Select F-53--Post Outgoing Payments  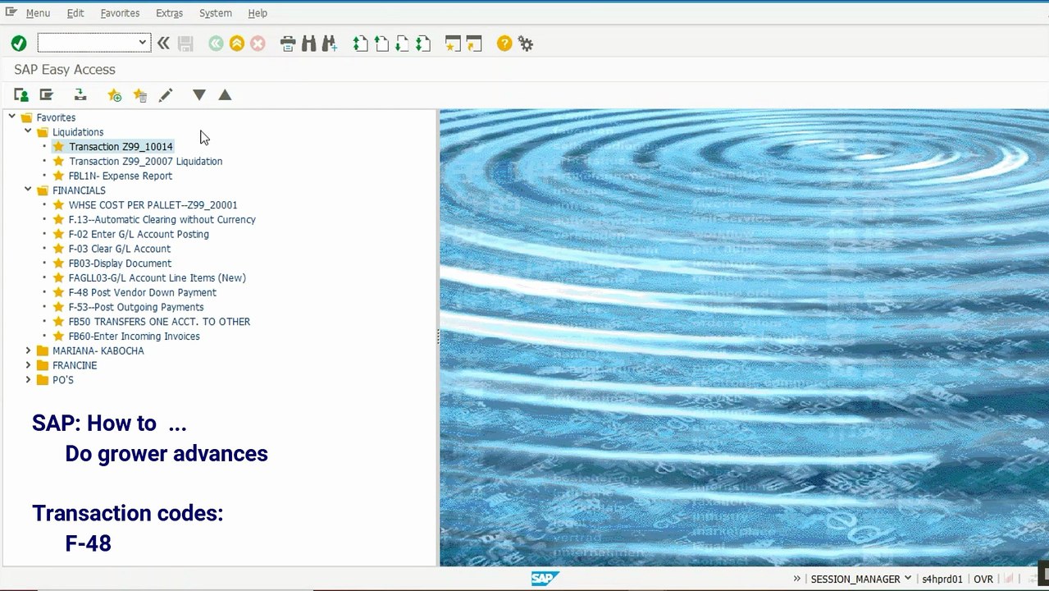[x=136, y=307]
